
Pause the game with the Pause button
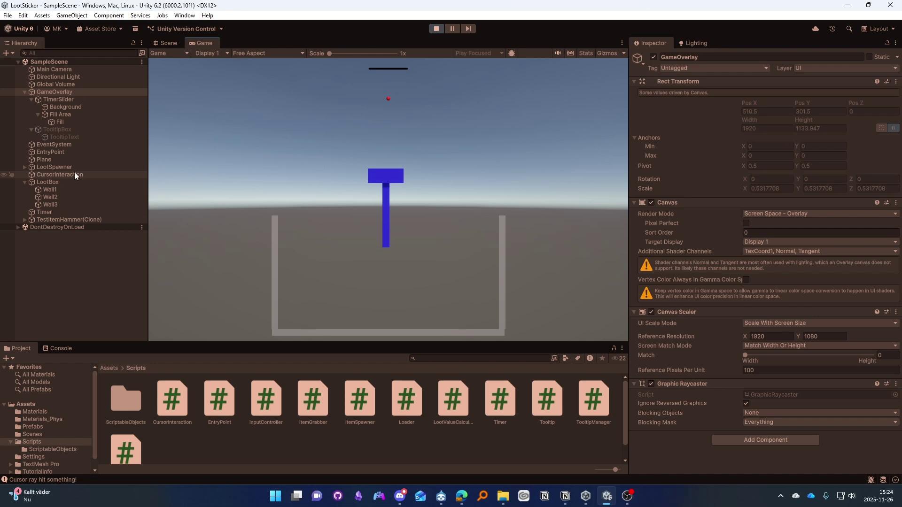pyautogui.click(x=452, y=29)
